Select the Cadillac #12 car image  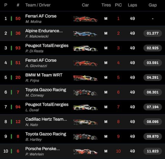85,122
